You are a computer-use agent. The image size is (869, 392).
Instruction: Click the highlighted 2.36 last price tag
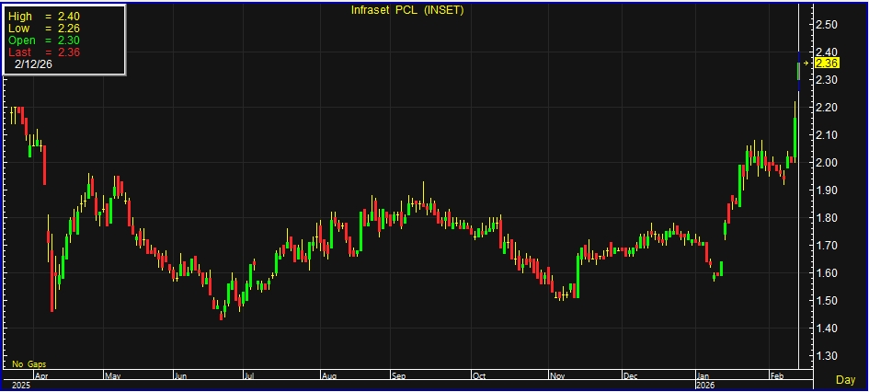coord(827,63)
